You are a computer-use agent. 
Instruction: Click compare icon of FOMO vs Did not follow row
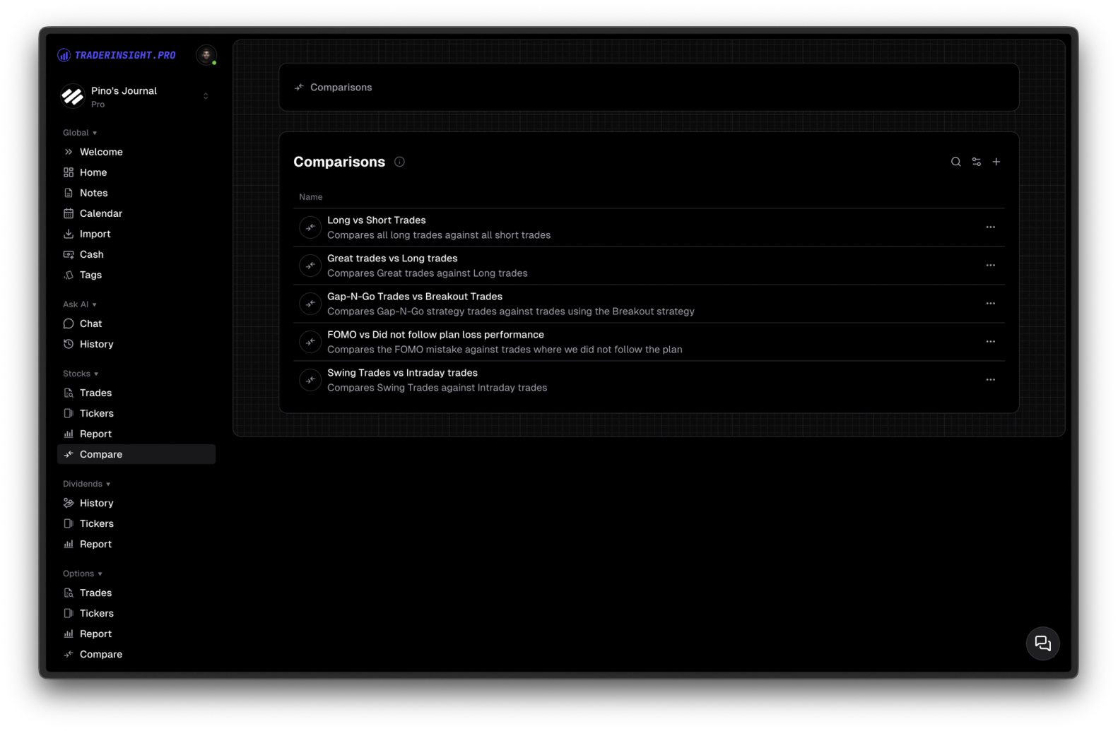coord(310,342)
